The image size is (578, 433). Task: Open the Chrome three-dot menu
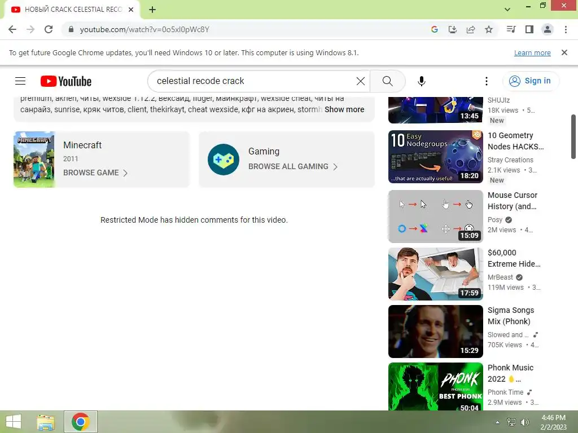click(566, 29)
